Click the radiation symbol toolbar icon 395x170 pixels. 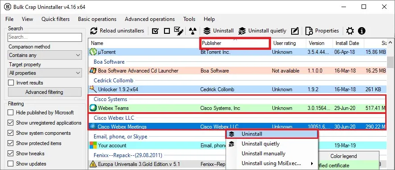click(x=193, y=31)
